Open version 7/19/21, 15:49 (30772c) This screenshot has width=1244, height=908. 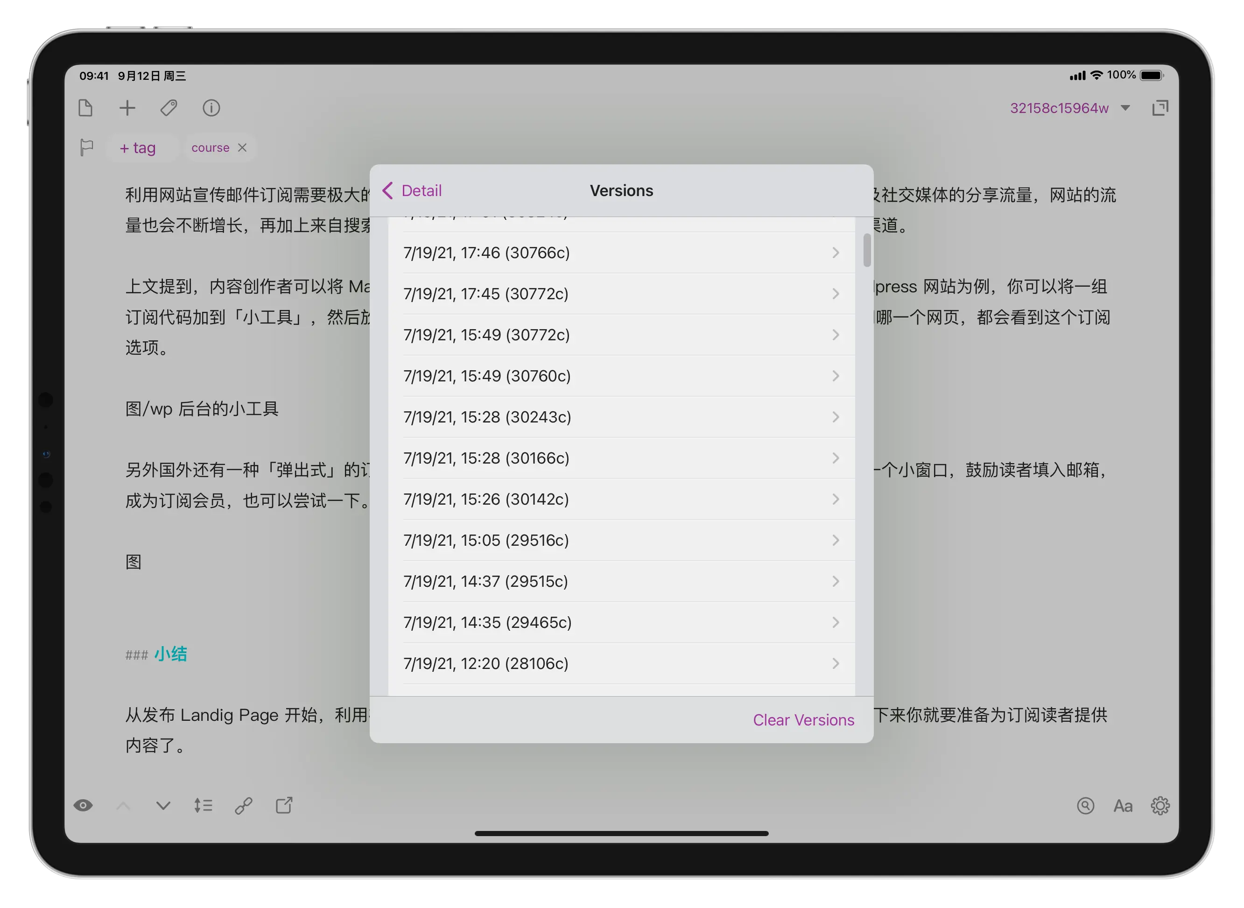tap(621, 335)
